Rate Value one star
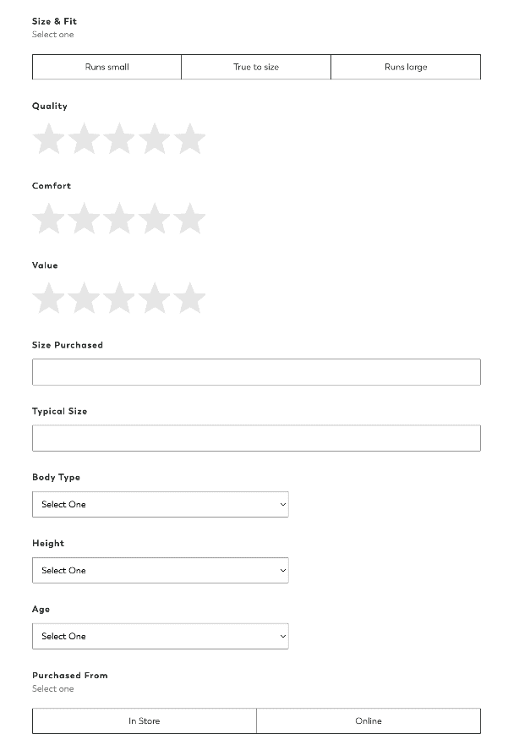This screenshot has height=745, width=508. pyautogui.click(x=48, y=299)
